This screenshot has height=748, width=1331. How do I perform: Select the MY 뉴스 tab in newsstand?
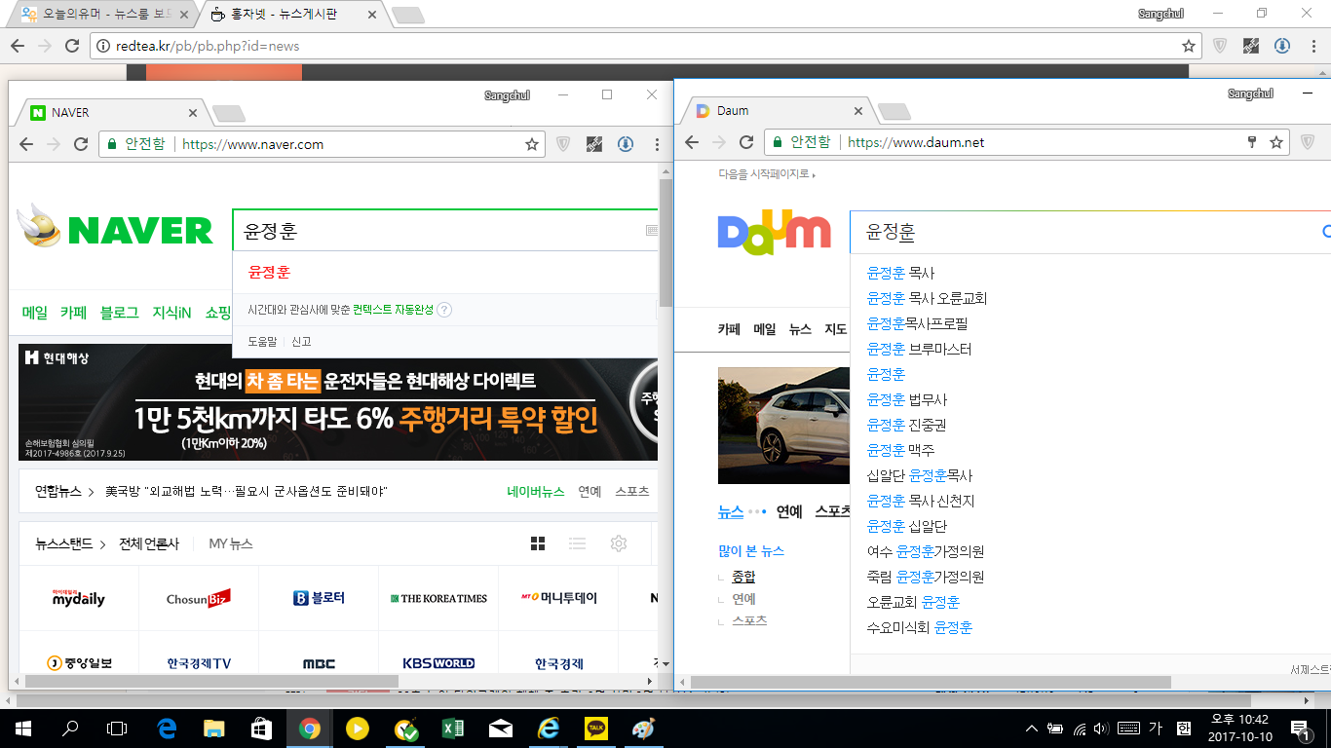tap(231, 543)
